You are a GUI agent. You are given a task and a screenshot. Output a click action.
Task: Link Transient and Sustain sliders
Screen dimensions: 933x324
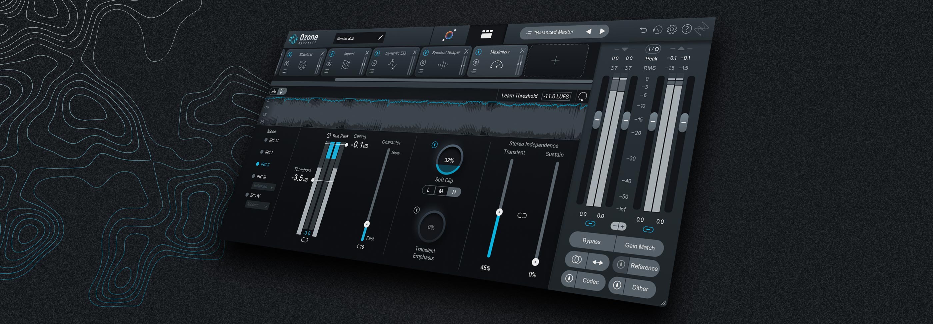click(x=522, y=215)
